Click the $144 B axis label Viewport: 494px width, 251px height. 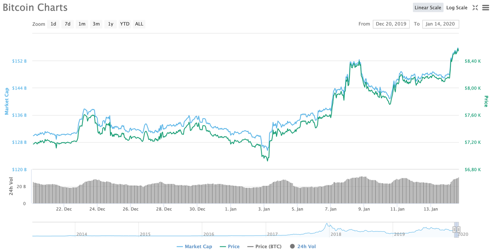coord(19,88)
